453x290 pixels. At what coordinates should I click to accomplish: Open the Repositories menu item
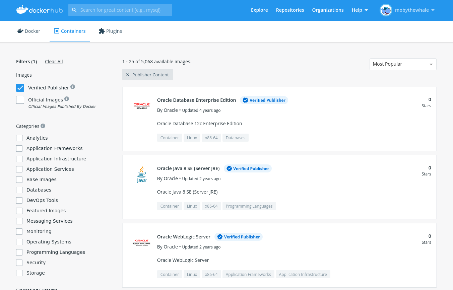[290, 10]
